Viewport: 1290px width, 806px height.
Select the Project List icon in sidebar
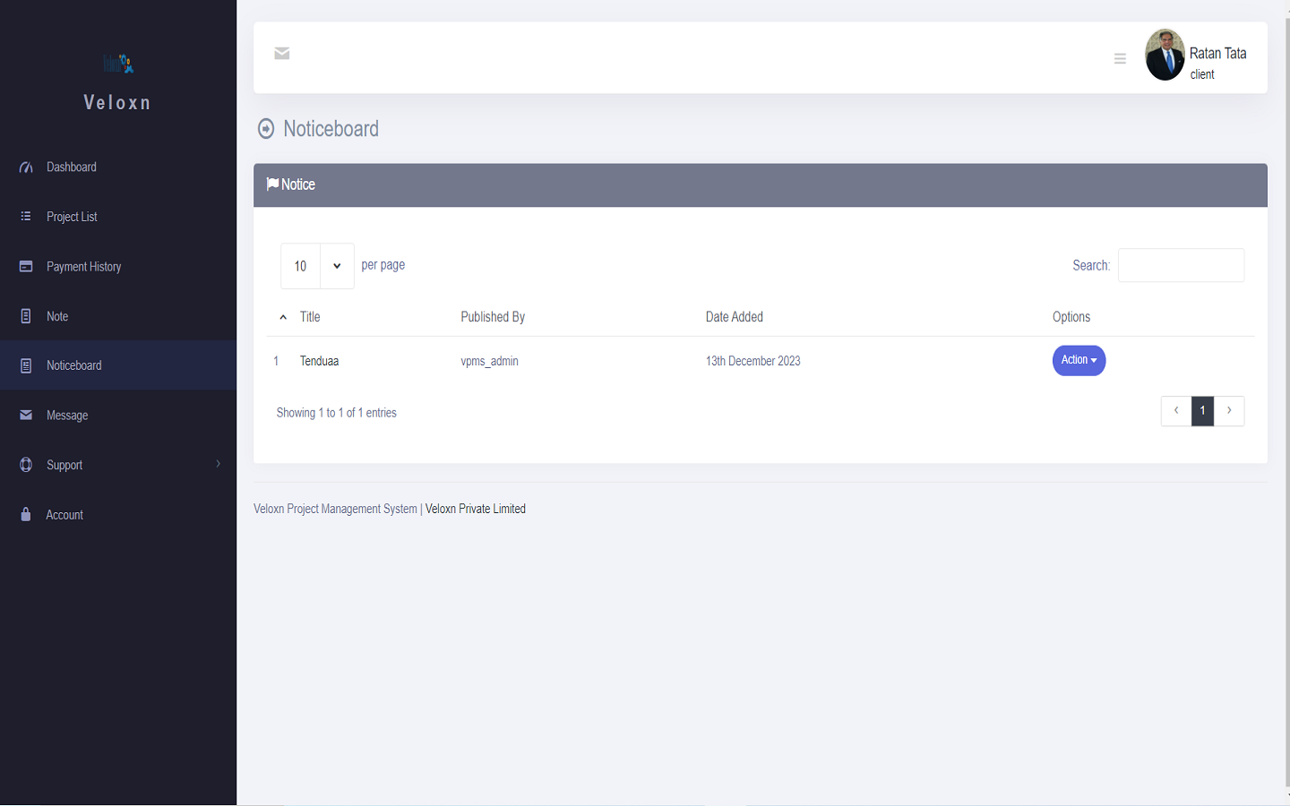click(x=24, y=216)
